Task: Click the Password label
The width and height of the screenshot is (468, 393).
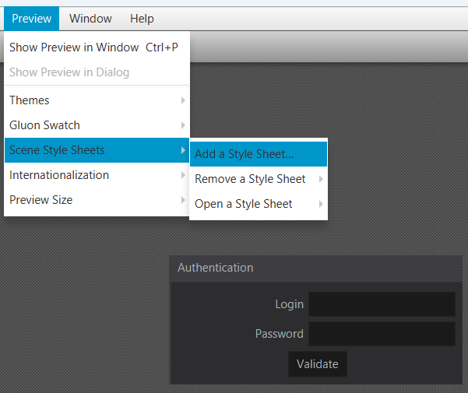Action: point(279,334)
